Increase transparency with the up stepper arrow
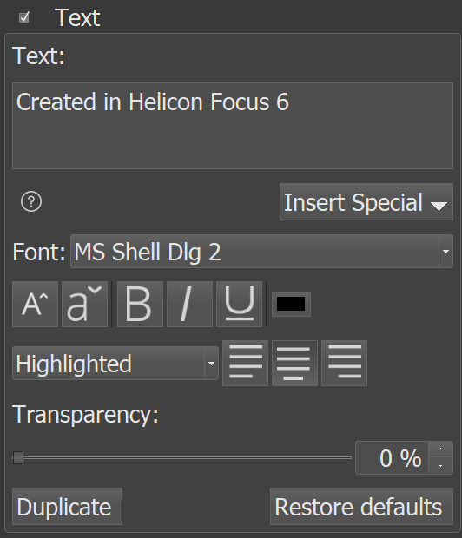 (440, 449)
